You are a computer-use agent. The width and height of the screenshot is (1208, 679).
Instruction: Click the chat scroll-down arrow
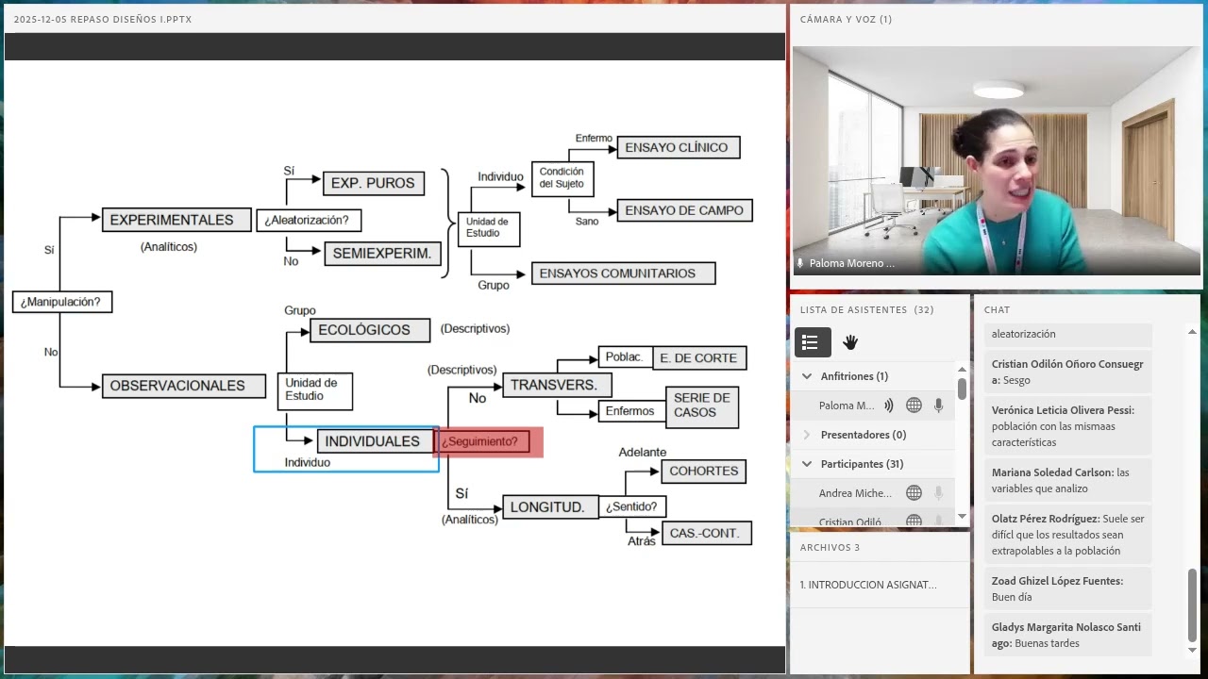(1192, 650)
